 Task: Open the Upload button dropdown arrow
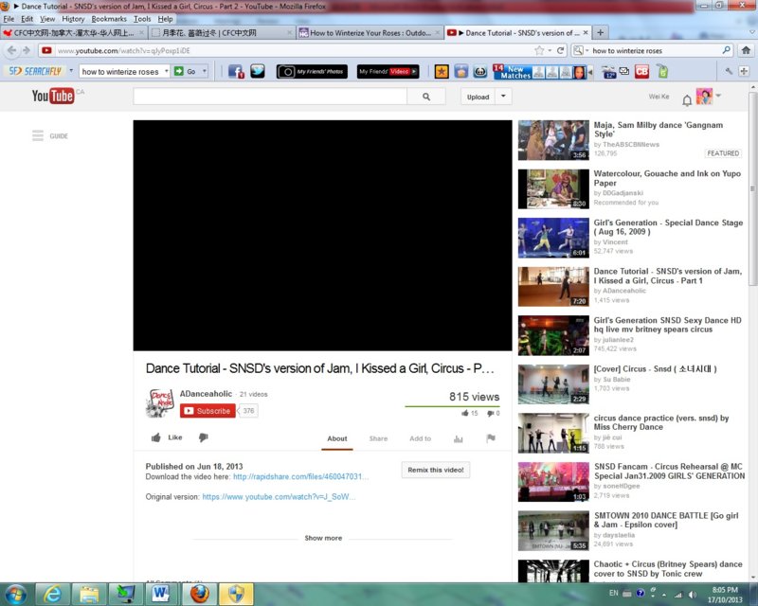tap(501, 97)
